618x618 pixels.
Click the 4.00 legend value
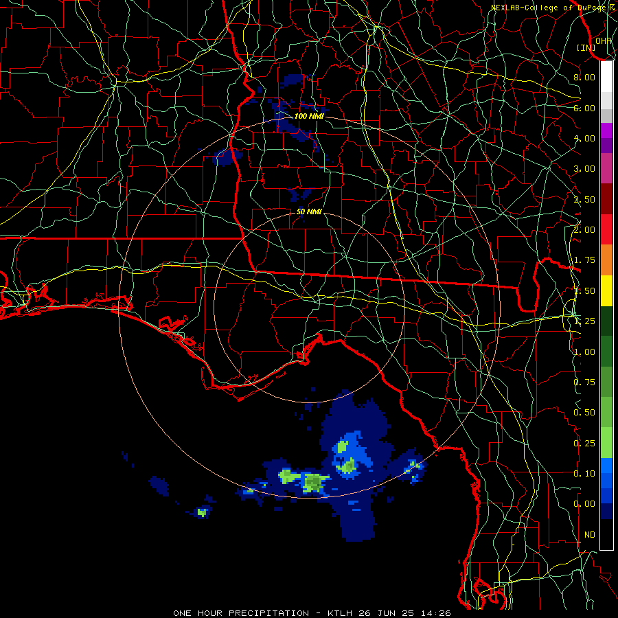pyautogui.click(x=584, y=138)
